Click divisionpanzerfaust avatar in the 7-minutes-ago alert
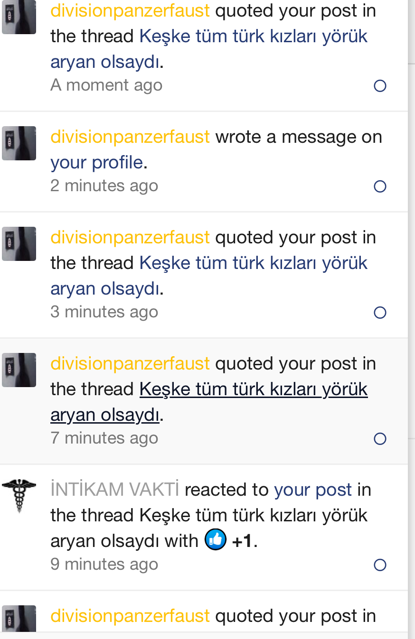Image resolution: width=415 pixels, height=639 pixels. point(19,370)
